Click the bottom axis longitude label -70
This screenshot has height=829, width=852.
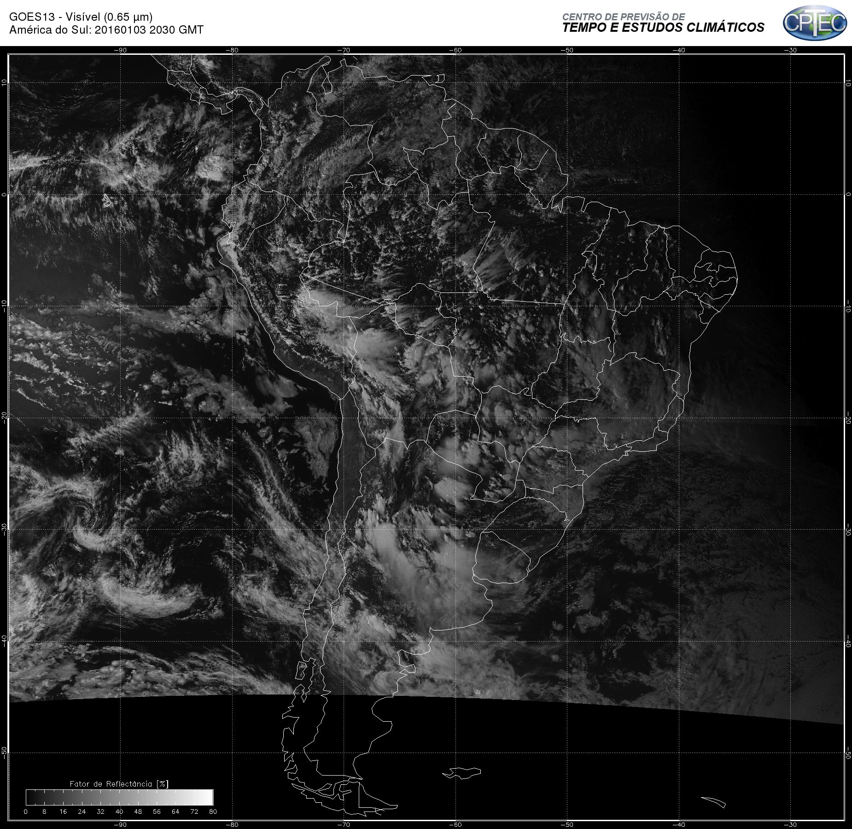(344, 825)
